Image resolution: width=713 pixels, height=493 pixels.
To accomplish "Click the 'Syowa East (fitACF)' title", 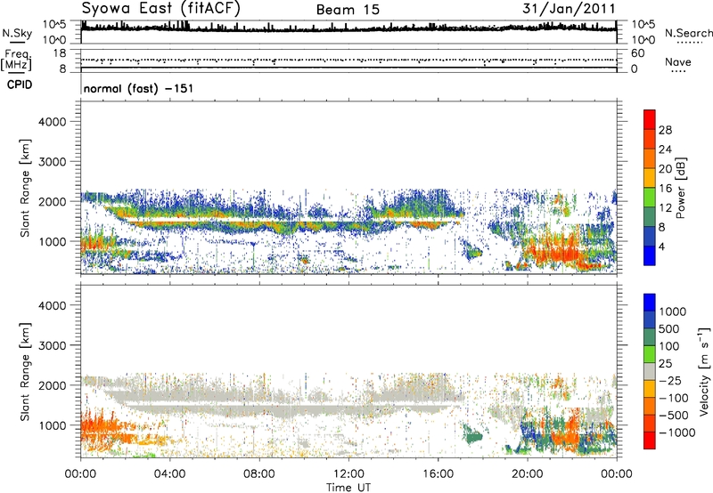I will click(160, 8).
